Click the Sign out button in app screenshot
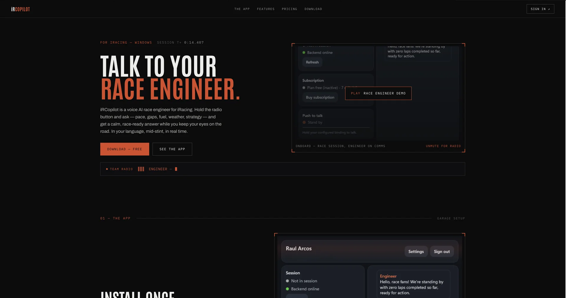This screenshot has width=566, height=298. (442, 251)
